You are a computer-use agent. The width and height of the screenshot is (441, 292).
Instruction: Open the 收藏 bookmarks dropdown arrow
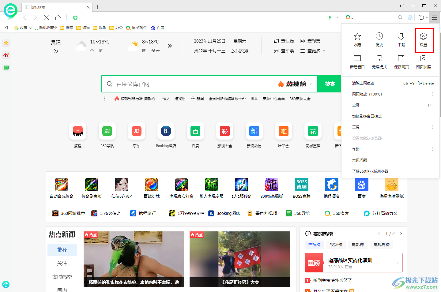point(30,28)
